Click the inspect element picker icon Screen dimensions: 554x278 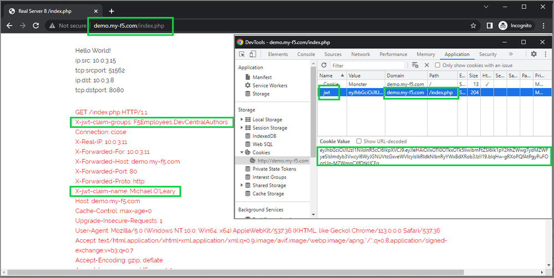(242, 54)
